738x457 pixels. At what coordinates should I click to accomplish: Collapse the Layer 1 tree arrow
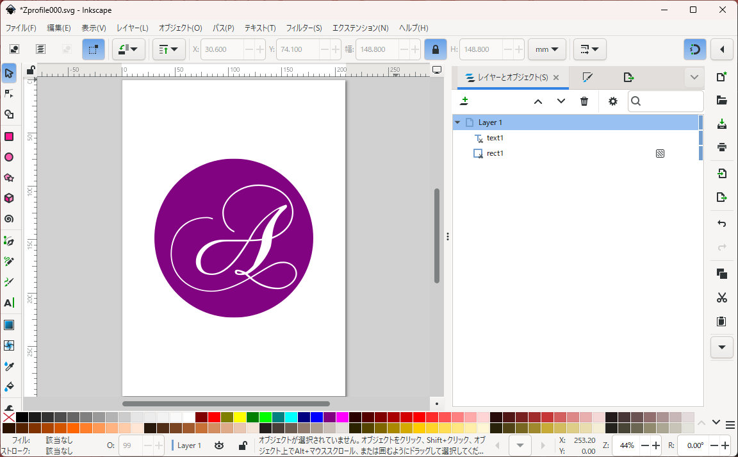457,122
